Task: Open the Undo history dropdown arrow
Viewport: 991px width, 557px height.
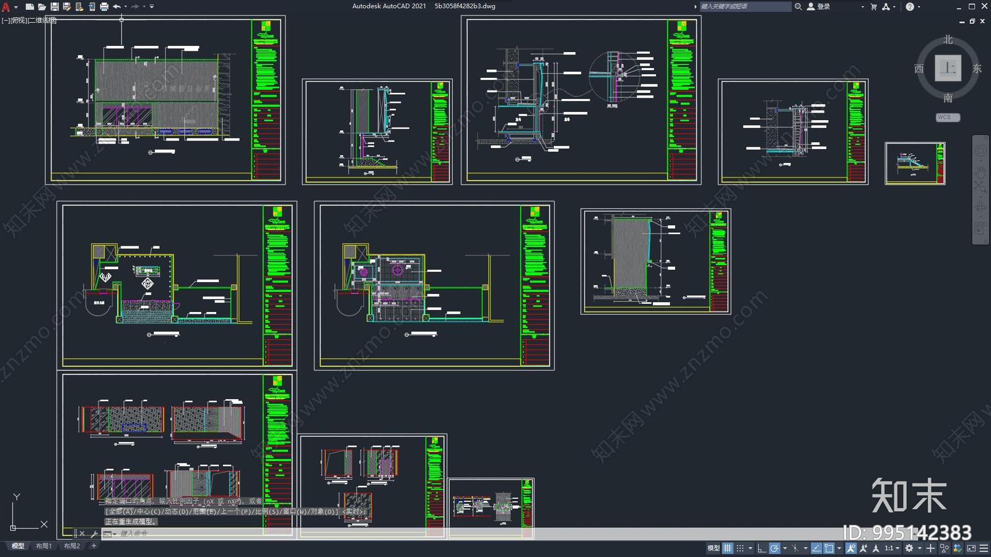Action: coord(126,7)
